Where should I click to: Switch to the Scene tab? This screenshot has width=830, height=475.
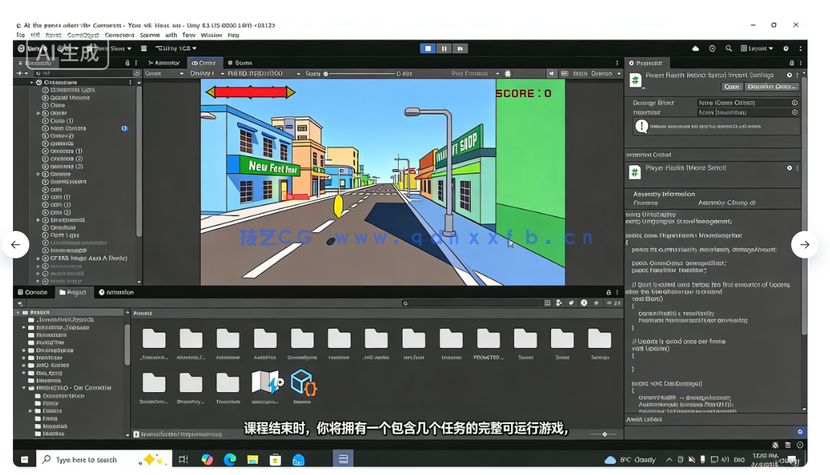(x=244, y=63)
